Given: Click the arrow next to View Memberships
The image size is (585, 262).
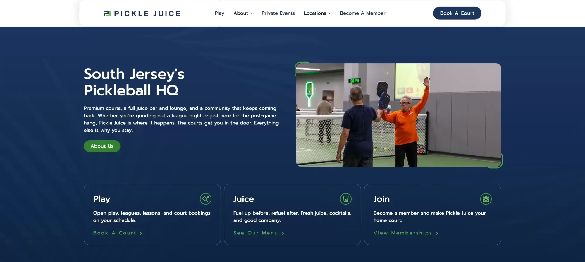Looking at the screenshot, I should click(x=437, y=233).
